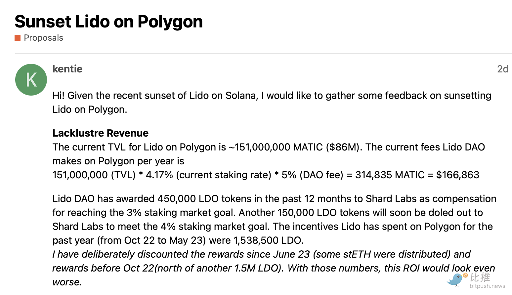
Task: Click the orange square category badge
Action: tap(18, 38)
